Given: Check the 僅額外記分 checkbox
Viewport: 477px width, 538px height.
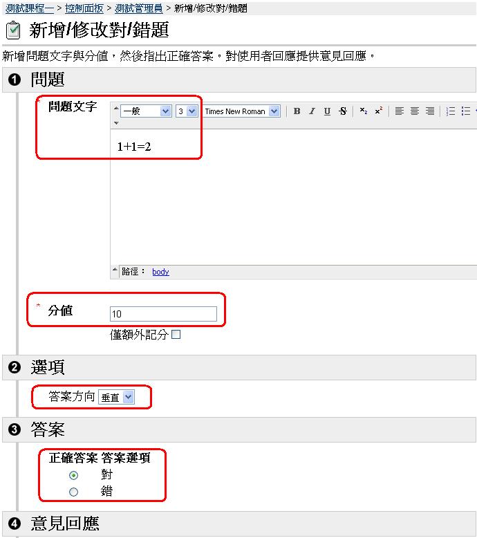Looking at the screenshot, I should point(176,335).
